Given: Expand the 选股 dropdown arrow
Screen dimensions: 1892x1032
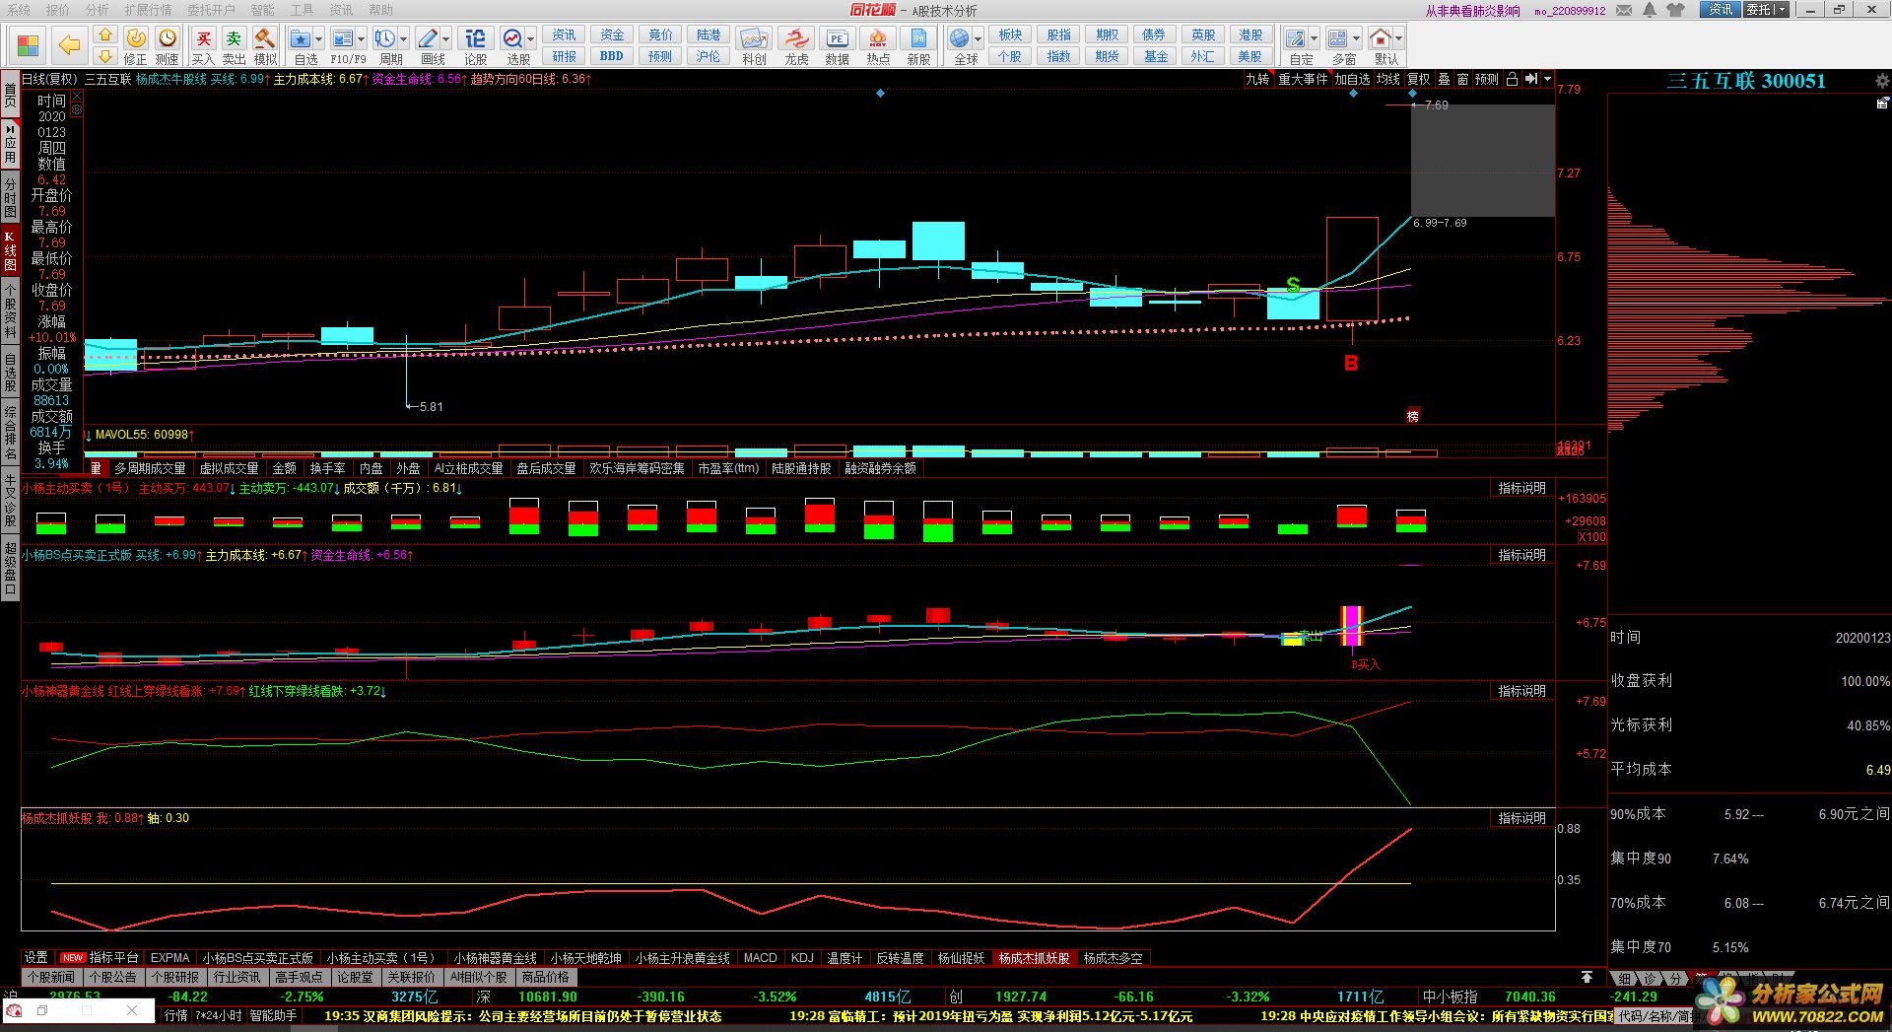Looking at the screenshot, I should [x=530, y=39].
